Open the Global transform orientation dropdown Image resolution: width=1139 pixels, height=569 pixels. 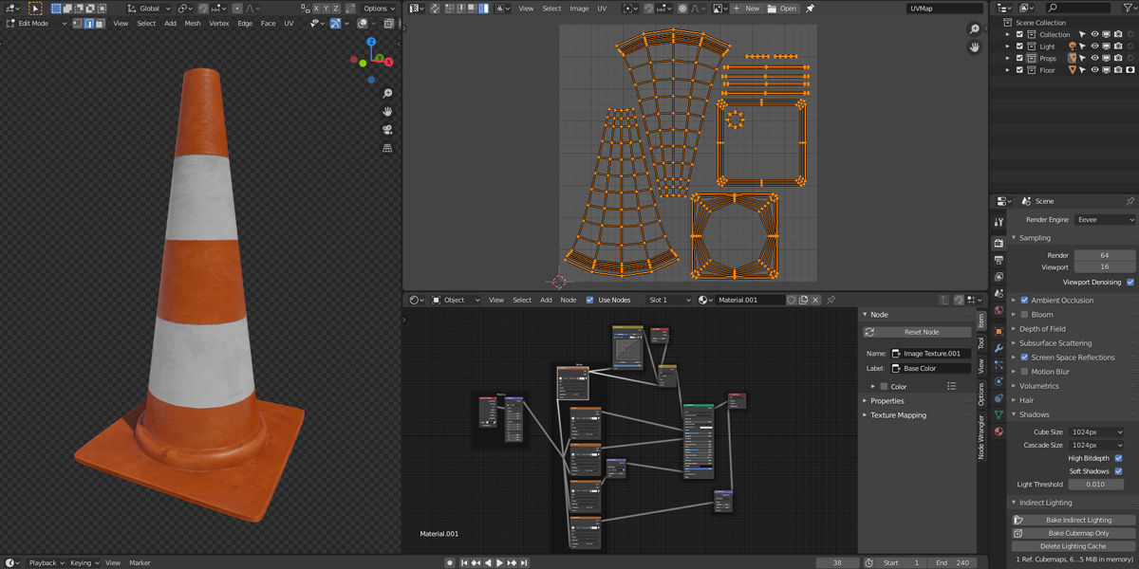coord(147,9)
